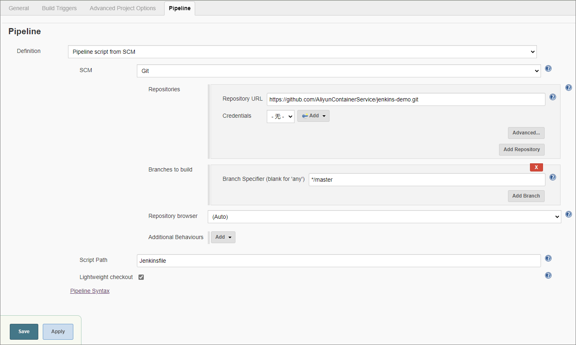Open help for Repository URL
576x345 pixels.
point(553,97)
